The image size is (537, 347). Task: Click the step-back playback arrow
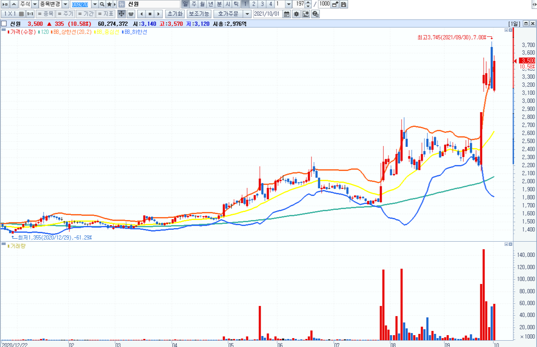(141, 14)
